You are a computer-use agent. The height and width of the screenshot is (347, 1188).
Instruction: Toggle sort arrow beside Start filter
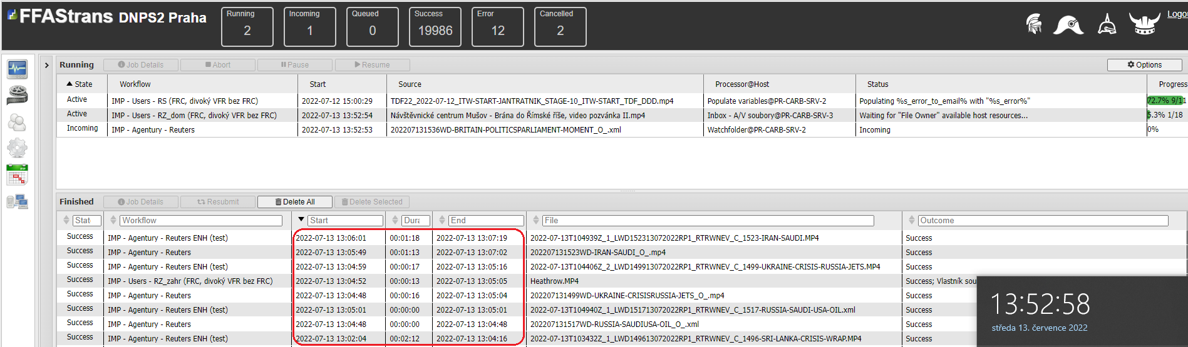[x=301, y=220]
